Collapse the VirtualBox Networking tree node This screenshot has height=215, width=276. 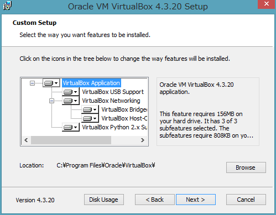coord(51,101)
